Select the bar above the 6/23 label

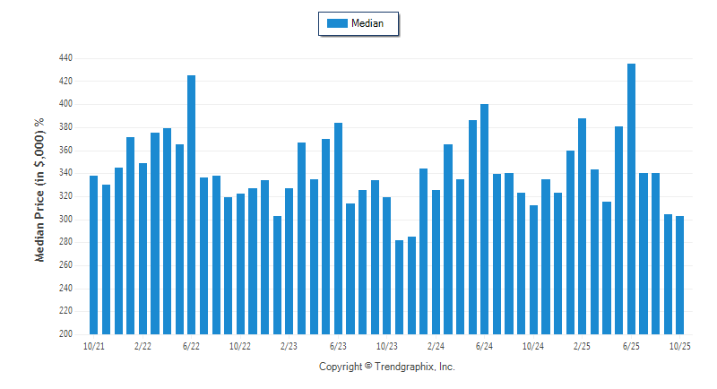click(338, 229)
